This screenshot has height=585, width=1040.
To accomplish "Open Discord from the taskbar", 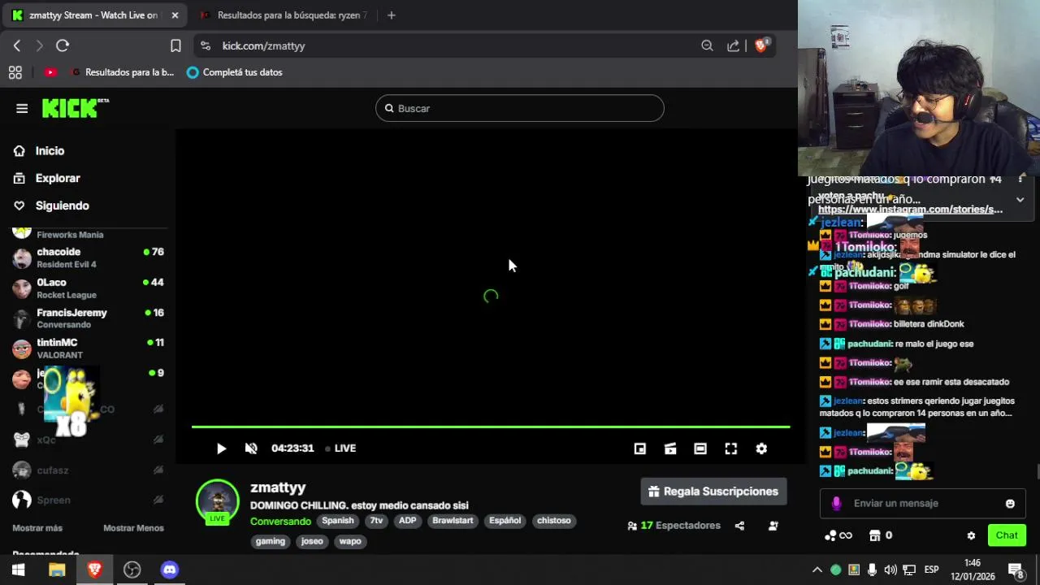I will pyautogui.click(x=169, y=570).
